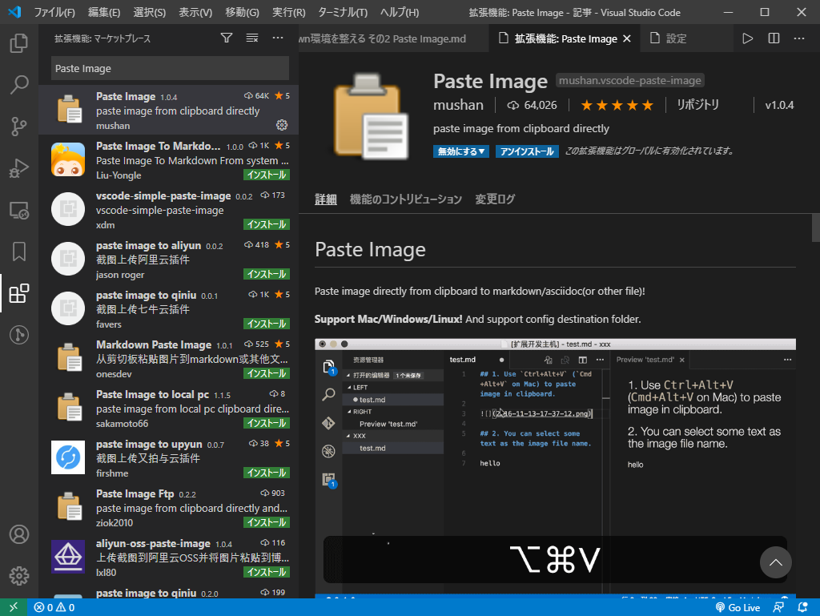This screenshot has height=616, width=820.
Task: Switch to the 変更ログ tab
Action: coord(495,199)
